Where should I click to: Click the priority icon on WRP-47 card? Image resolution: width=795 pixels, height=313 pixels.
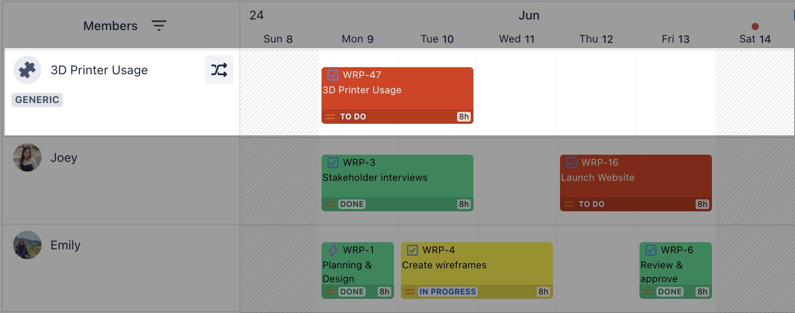(330, 117)
